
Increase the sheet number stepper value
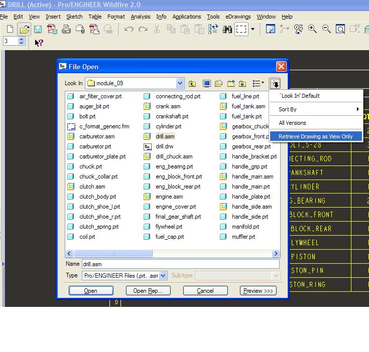[21, 39]
